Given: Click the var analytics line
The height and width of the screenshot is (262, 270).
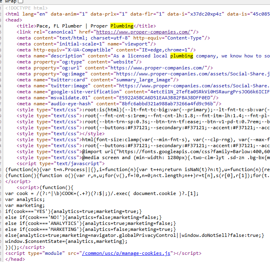Looking at the screenshot, I should pyautogui.click(x=25, y=199).
